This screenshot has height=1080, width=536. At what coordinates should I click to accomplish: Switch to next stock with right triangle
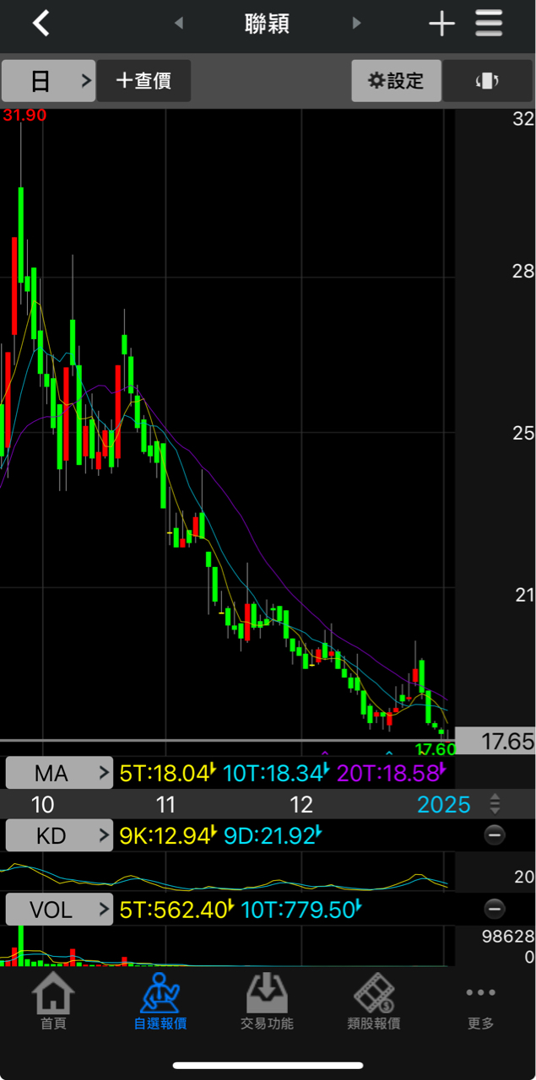coord(357,24)
